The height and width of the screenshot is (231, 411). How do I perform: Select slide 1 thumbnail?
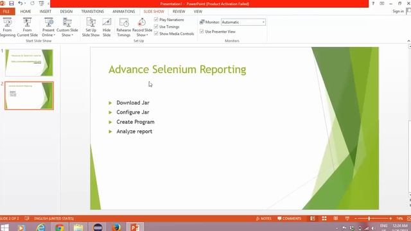click(x=29, y=63)
